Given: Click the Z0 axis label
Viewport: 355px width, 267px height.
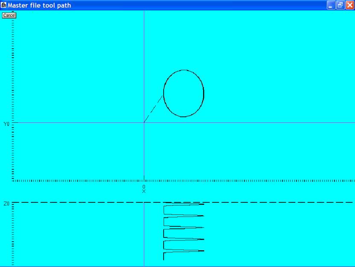Looking at the screenshot, I should click(x=6, y=204).
